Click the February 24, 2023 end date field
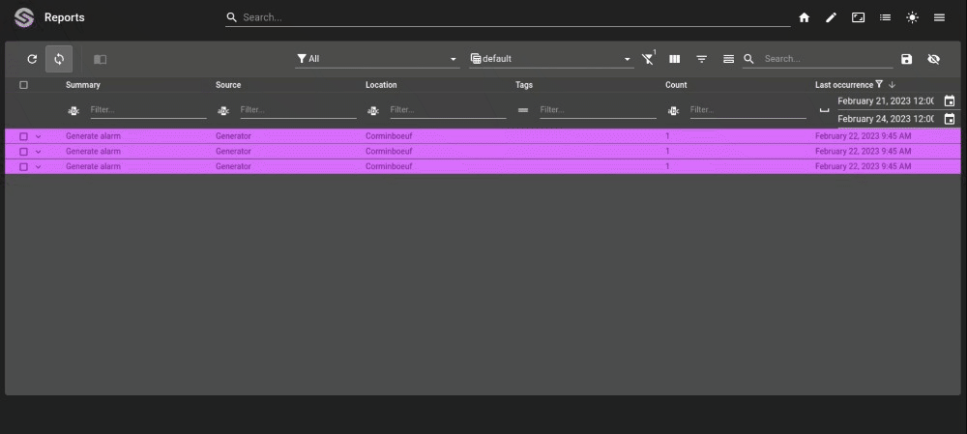This screenshot has width=967, height=434. point(886,119)
